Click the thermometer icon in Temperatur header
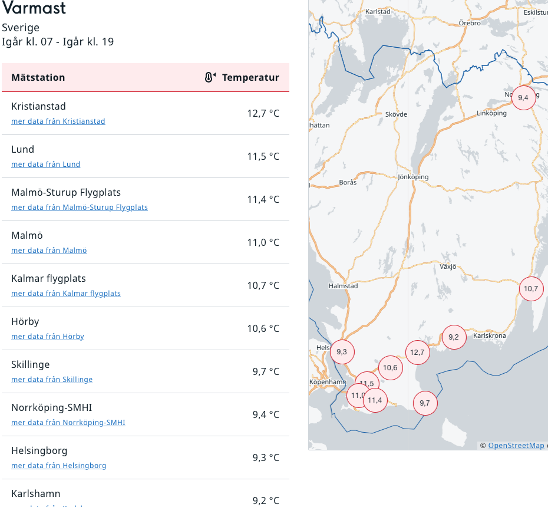This screenshot has height=507, width=548. click(210, 77)
